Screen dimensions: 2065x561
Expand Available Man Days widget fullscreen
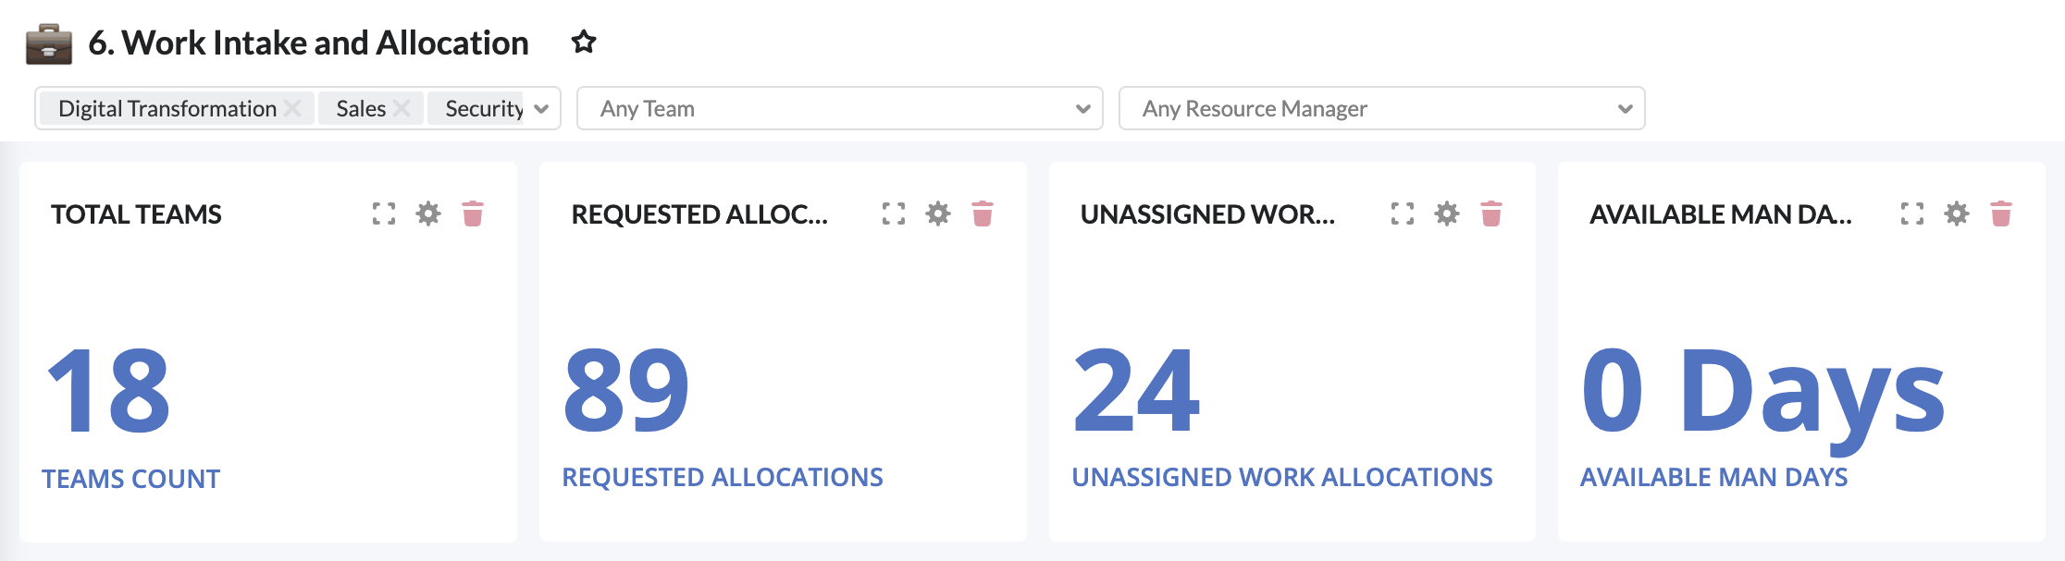tap(1912, 214)
